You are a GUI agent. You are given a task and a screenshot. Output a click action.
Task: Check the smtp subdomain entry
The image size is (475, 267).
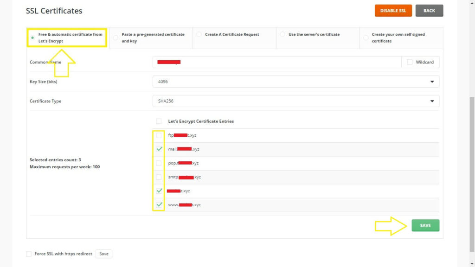159,177
